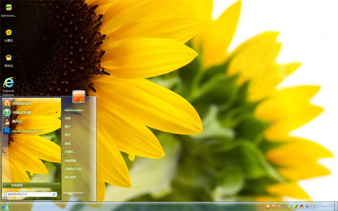The width and height of the screenshot is (338, 211).
Task: Click the yellow-green eye tray icon
Action: click(x=296, y=206)
